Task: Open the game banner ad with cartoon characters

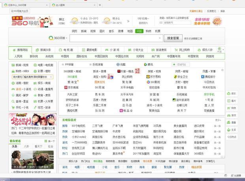Action: click(33, 119)
